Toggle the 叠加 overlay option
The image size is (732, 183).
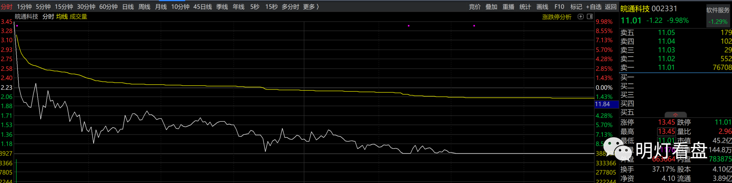click(491, 7)
